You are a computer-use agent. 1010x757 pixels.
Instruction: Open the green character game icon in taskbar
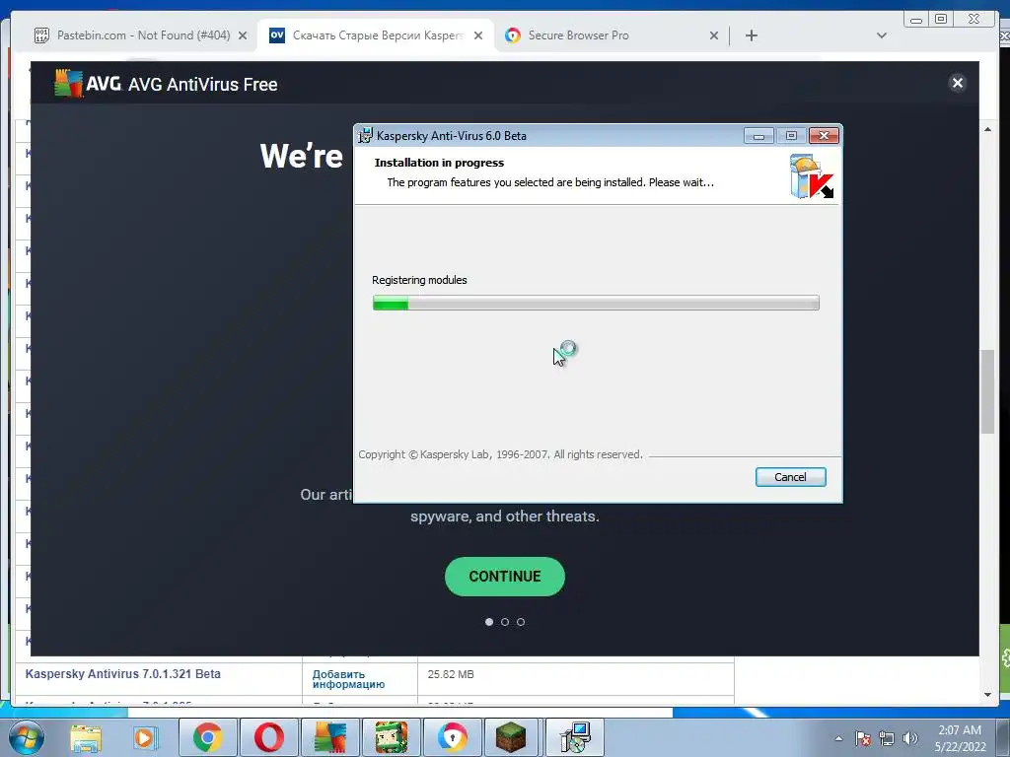click(391, 737)
